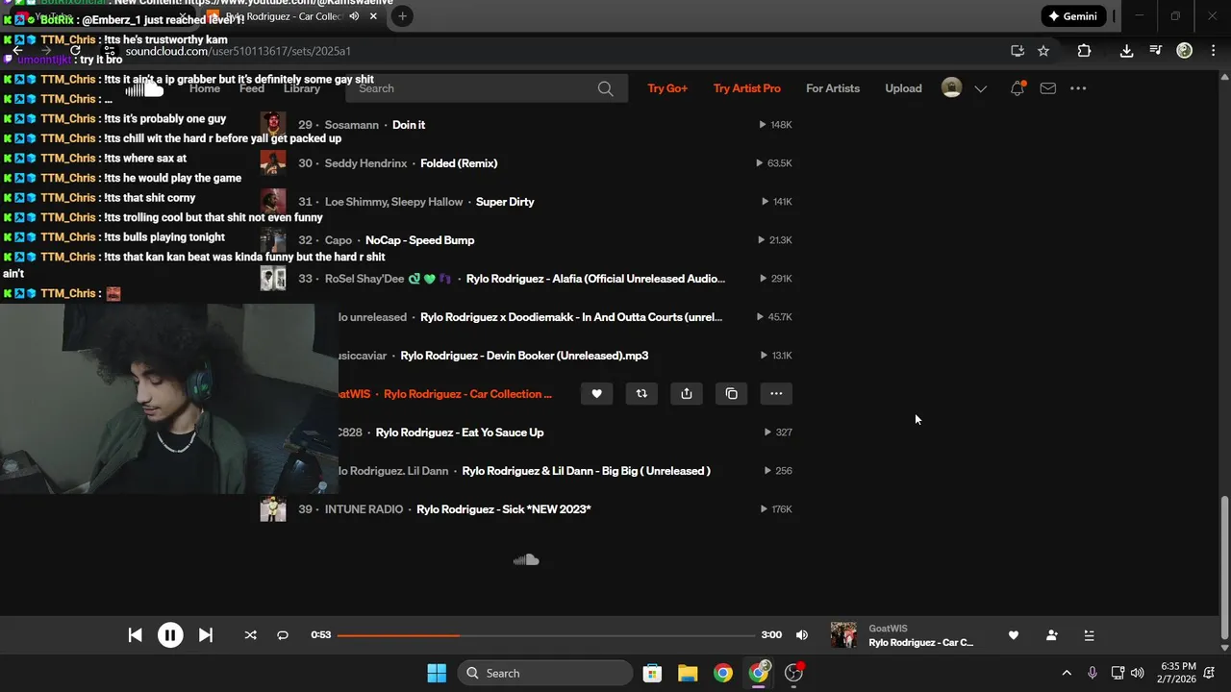Toggle shuffle in the player bar

tap(251, 635)
